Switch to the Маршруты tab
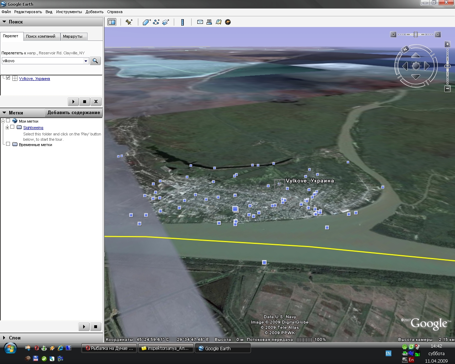The height and width of the screenshot is (364, 455). [73, 36]
